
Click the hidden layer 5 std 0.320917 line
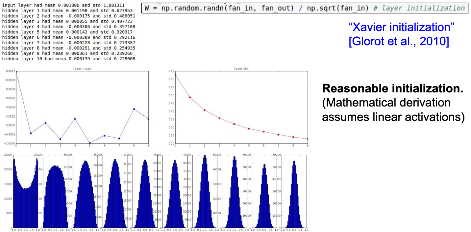[x=67, y=32]
